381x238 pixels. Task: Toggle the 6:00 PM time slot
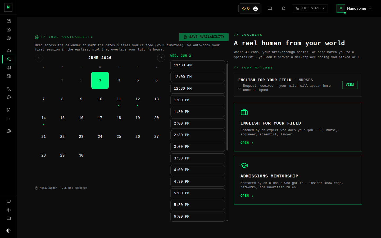pyautogui.click(x=198, y=217)
